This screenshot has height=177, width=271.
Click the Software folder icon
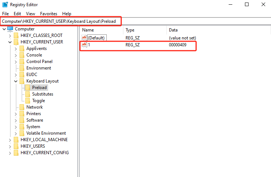coord(22,120)
